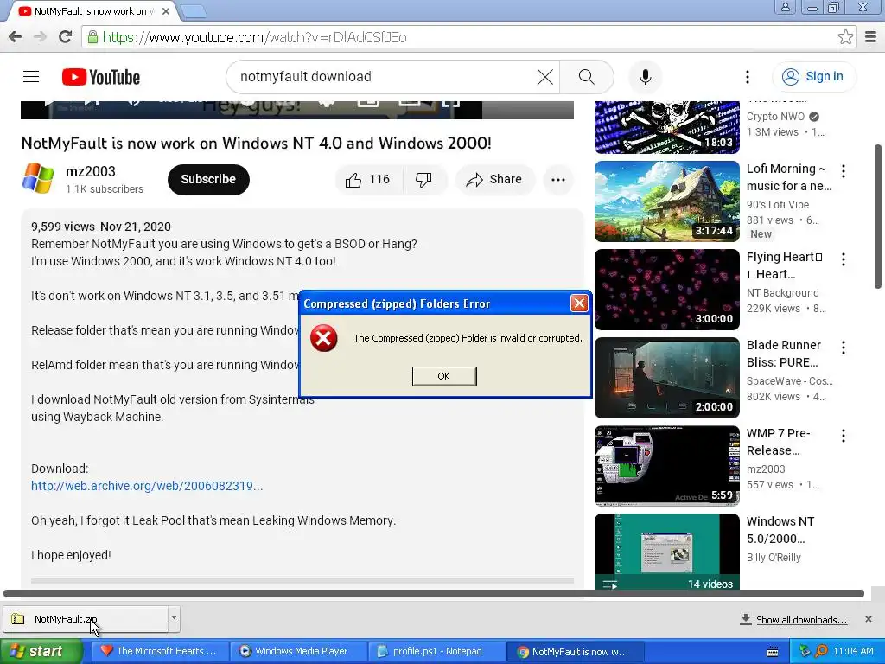Image resolution: width=885 pixels, height=664 pixels.
Task: Open options for Blade Runner Bliss video
Action: pos(844,348)
